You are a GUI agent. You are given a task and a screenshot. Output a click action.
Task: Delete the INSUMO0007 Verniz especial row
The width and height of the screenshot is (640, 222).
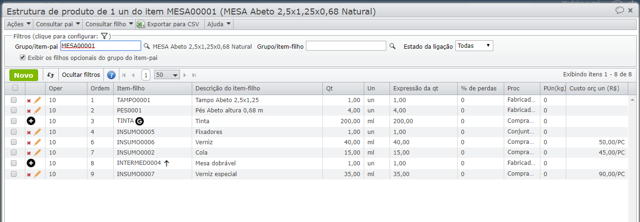29,175
